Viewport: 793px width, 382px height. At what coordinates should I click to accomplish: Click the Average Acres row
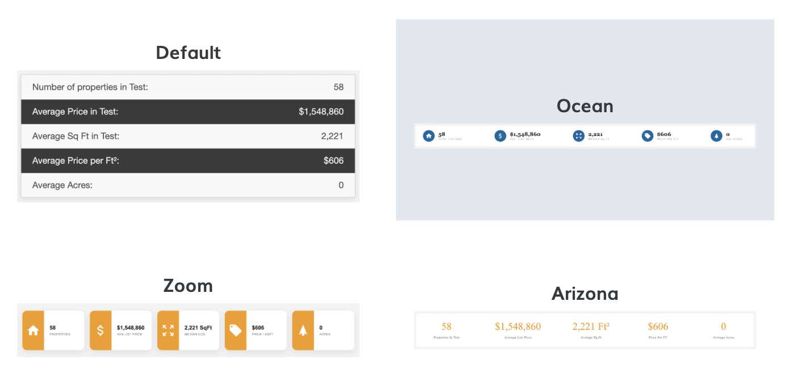[188, 185]
